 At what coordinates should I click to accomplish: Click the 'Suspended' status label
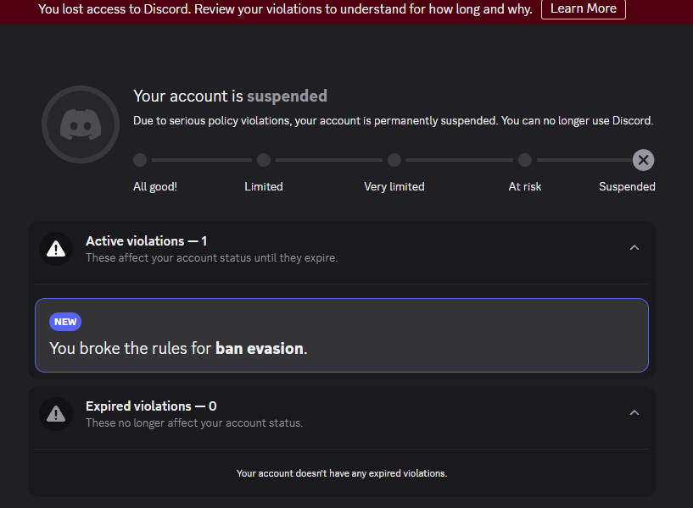627,186
